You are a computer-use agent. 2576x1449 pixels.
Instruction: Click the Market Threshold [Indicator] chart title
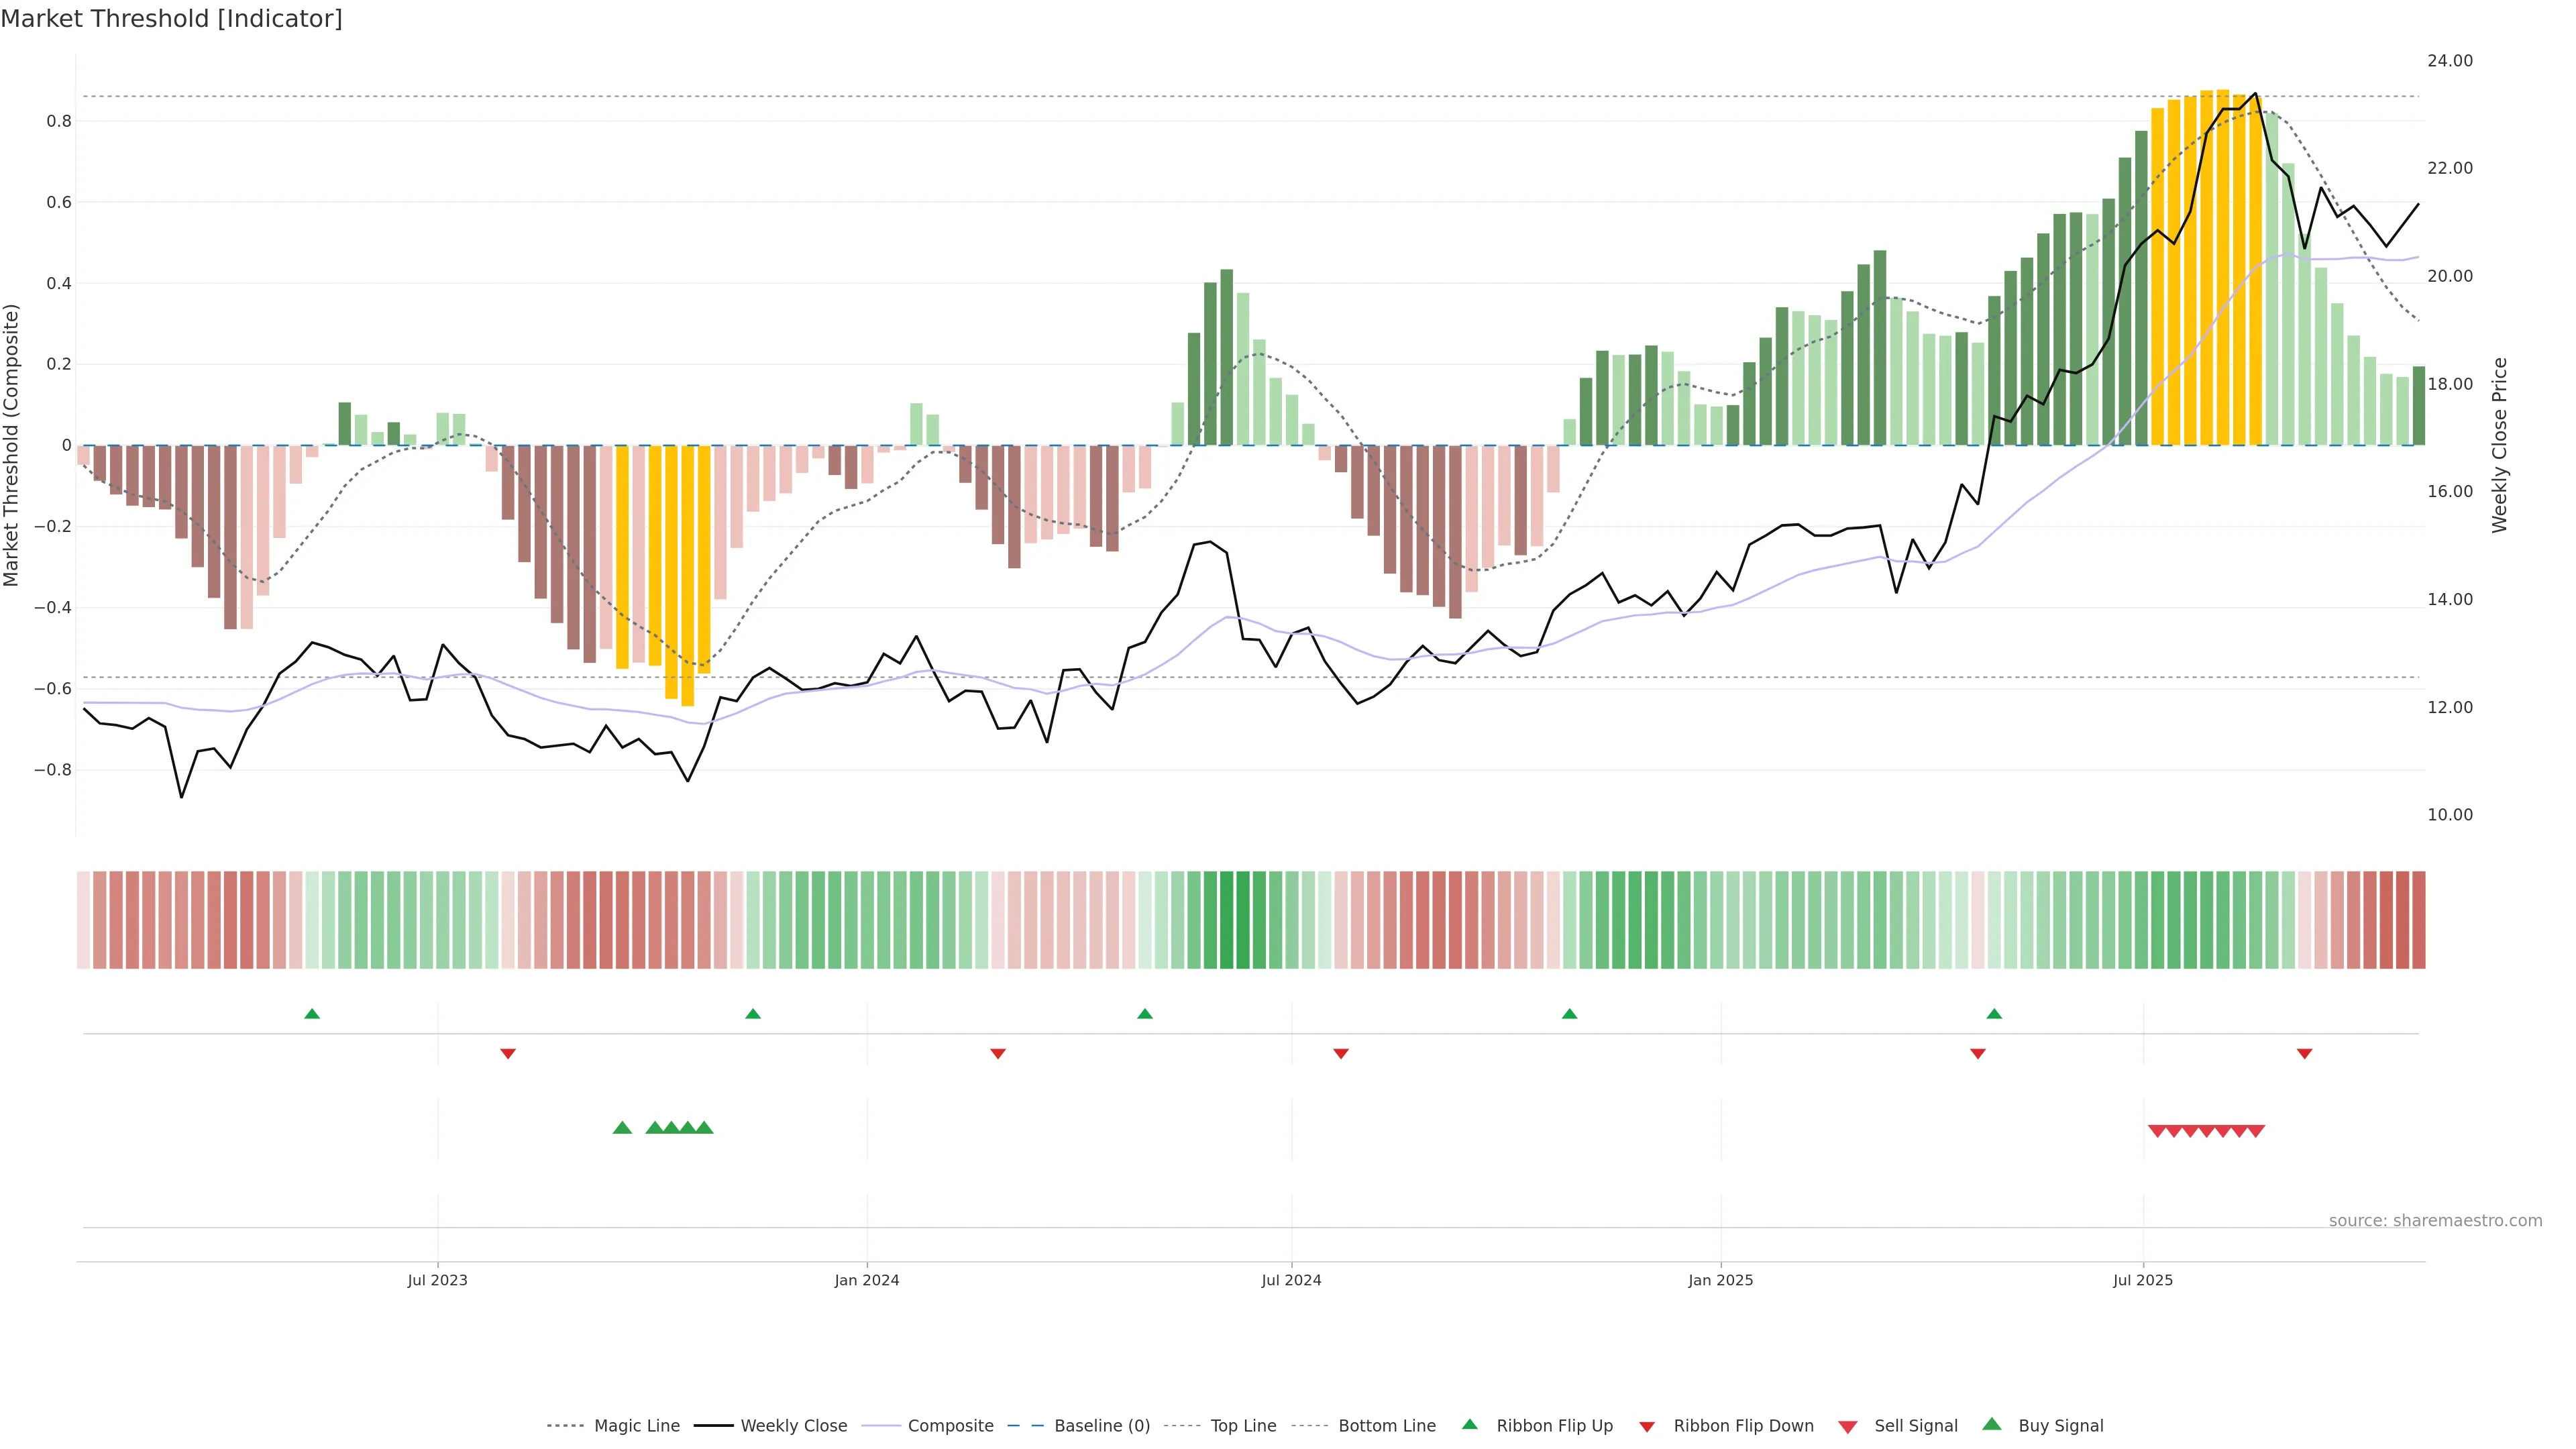pos(171,19)
